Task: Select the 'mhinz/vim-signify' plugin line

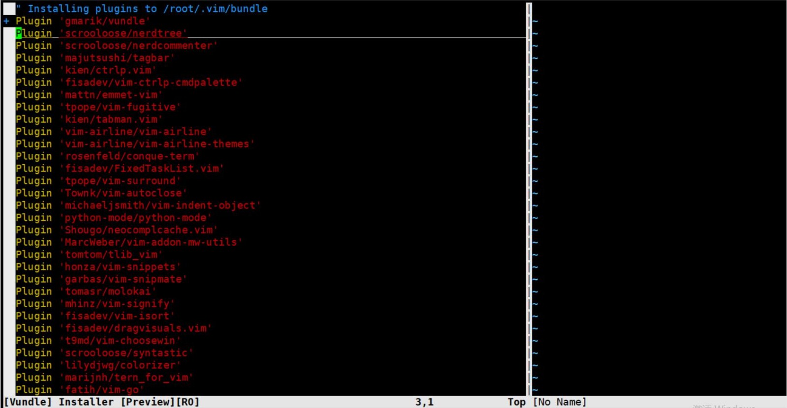Action: point(95,304)
